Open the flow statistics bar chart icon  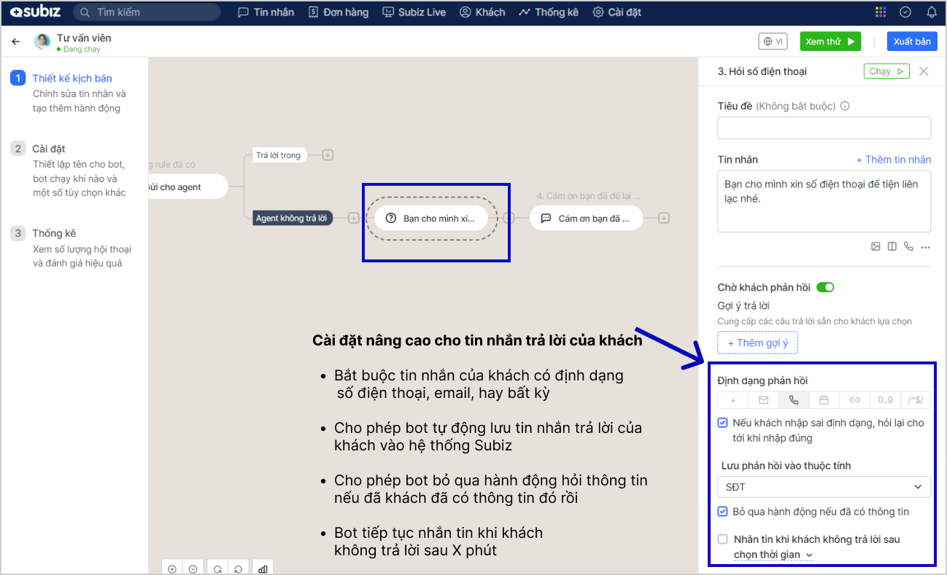(x=262, y=568)
